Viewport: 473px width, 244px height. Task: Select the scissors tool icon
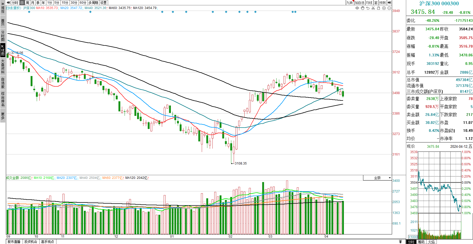coord(373,8)
